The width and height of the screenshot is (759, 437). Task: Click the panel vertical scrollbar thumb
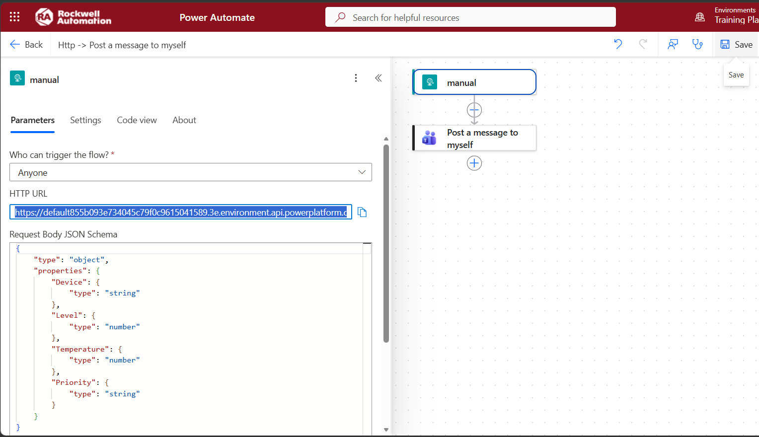click(x=386, y=243)
